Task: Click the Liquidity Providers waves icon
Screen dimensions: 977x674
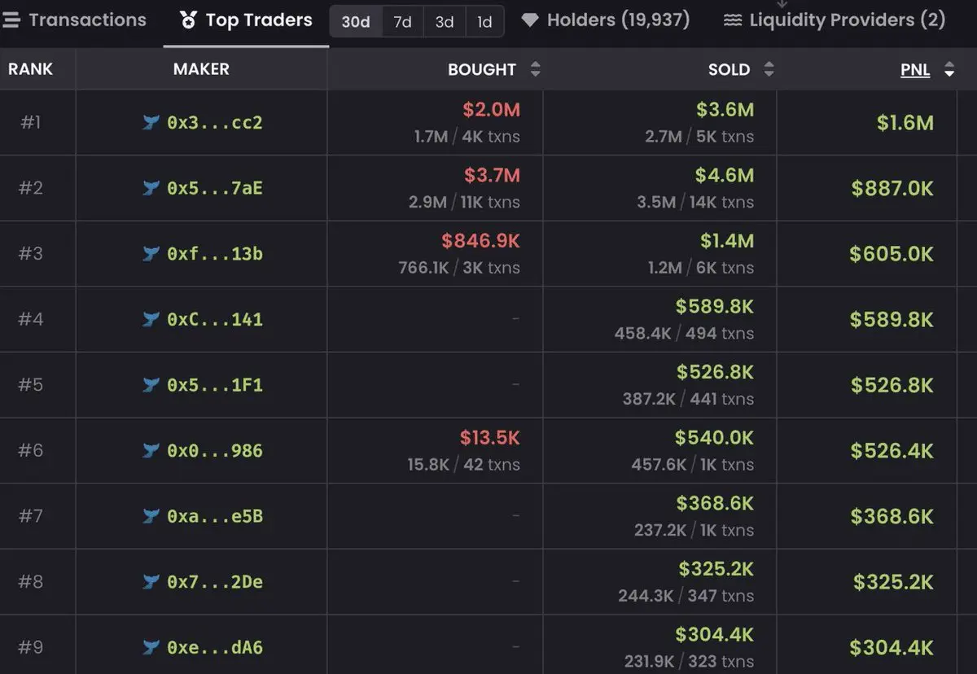Action: (733, 20)
